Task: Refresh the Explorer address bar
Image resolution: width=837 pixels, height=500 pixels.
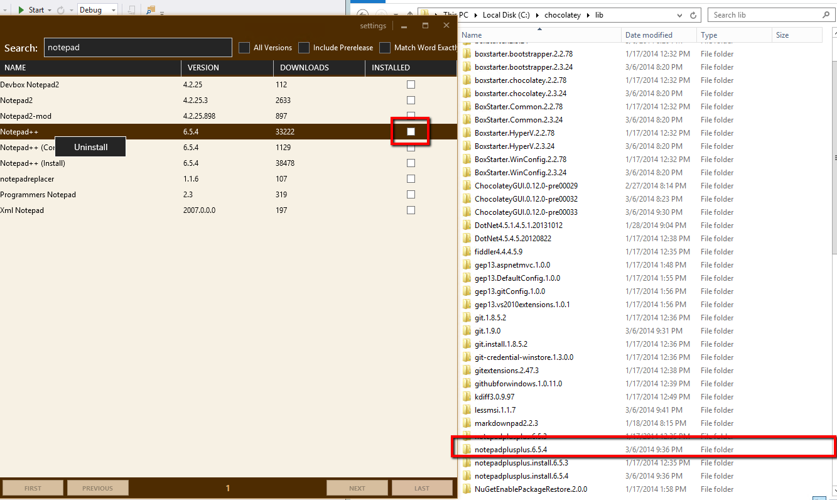Action: click(x=693, y=15)
